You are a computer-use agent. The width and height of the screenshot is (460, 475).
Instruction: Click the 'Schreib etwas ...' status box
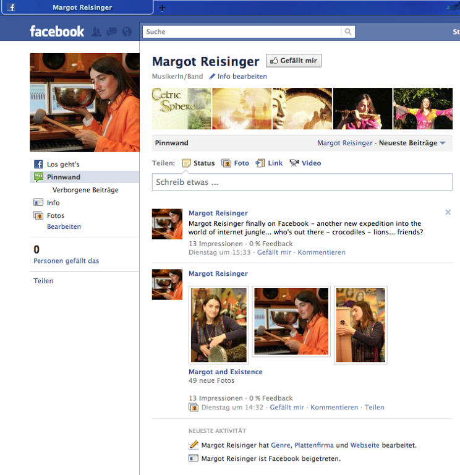(x=302, y=182)
